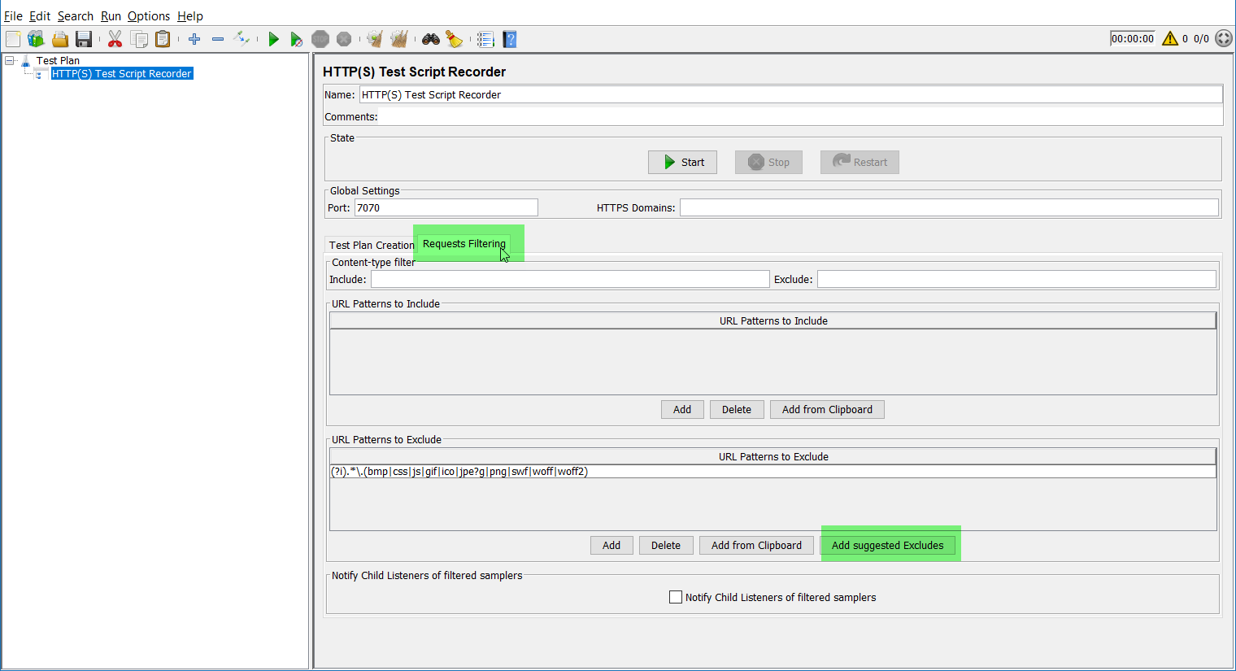Click the New test plan icon
This screenshot has height=671, width=1236.
pyautogui.click(x=13, y=39)
